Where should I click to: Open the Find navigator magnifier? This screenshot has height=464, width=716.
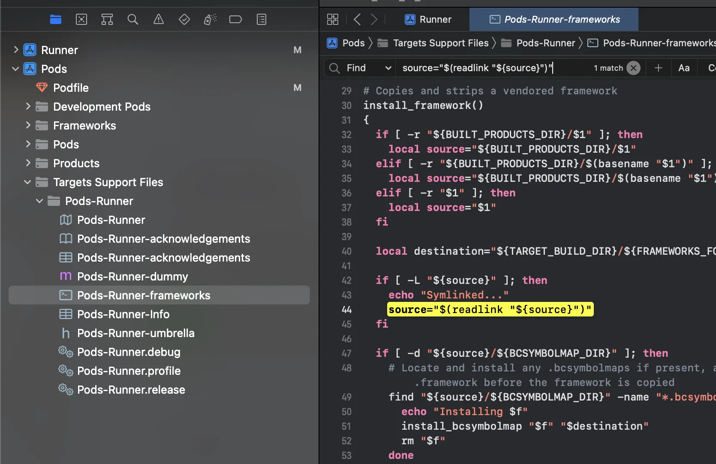[x=133, y=19]
